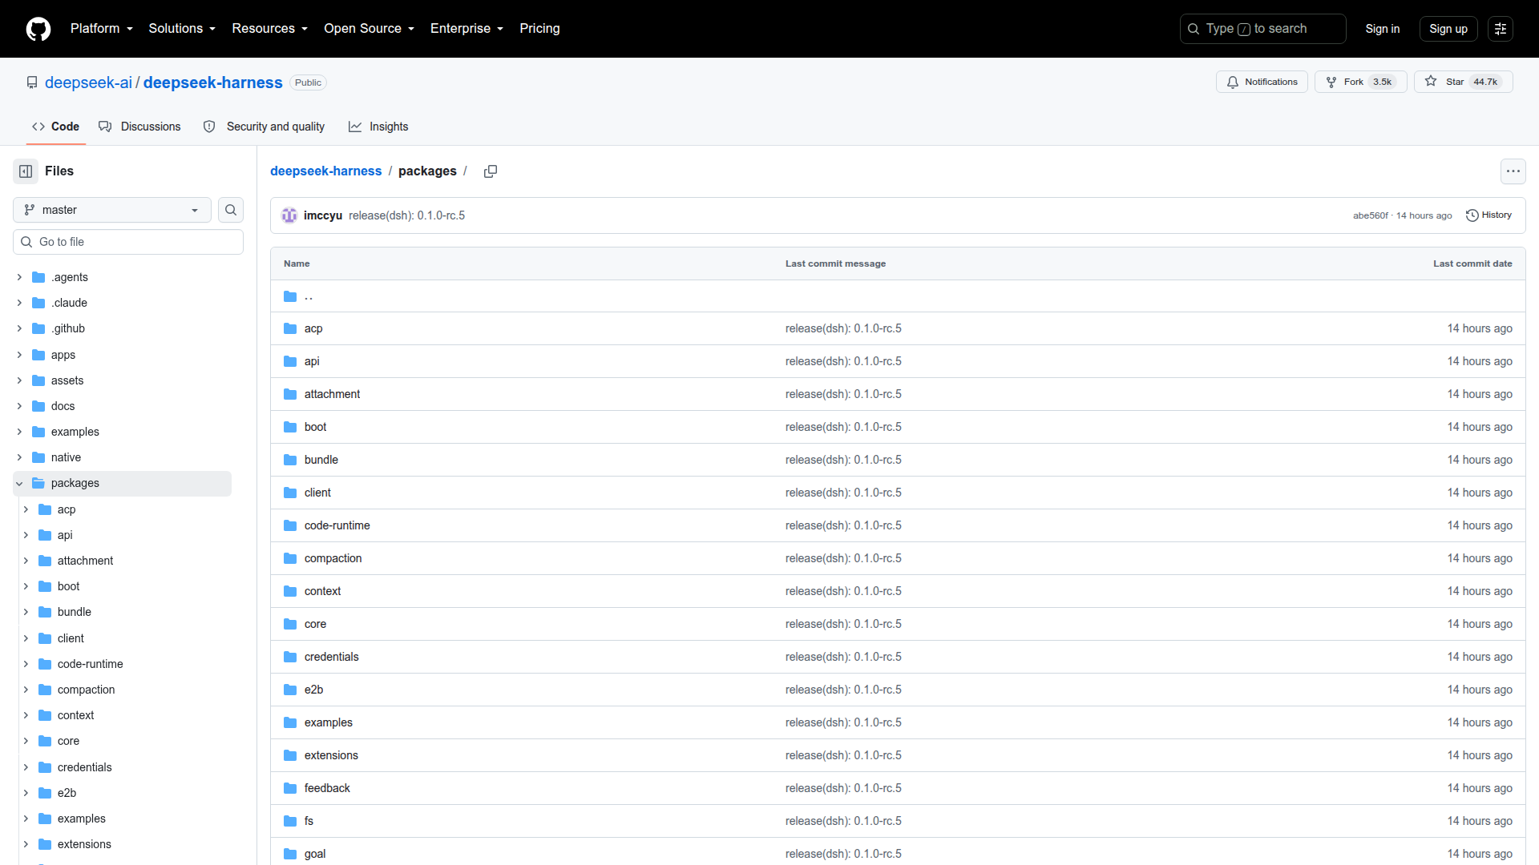Viewport: 1539px width, 865px height.
Task: Open the Open Source menu
Action: click(x=370, y=29)
